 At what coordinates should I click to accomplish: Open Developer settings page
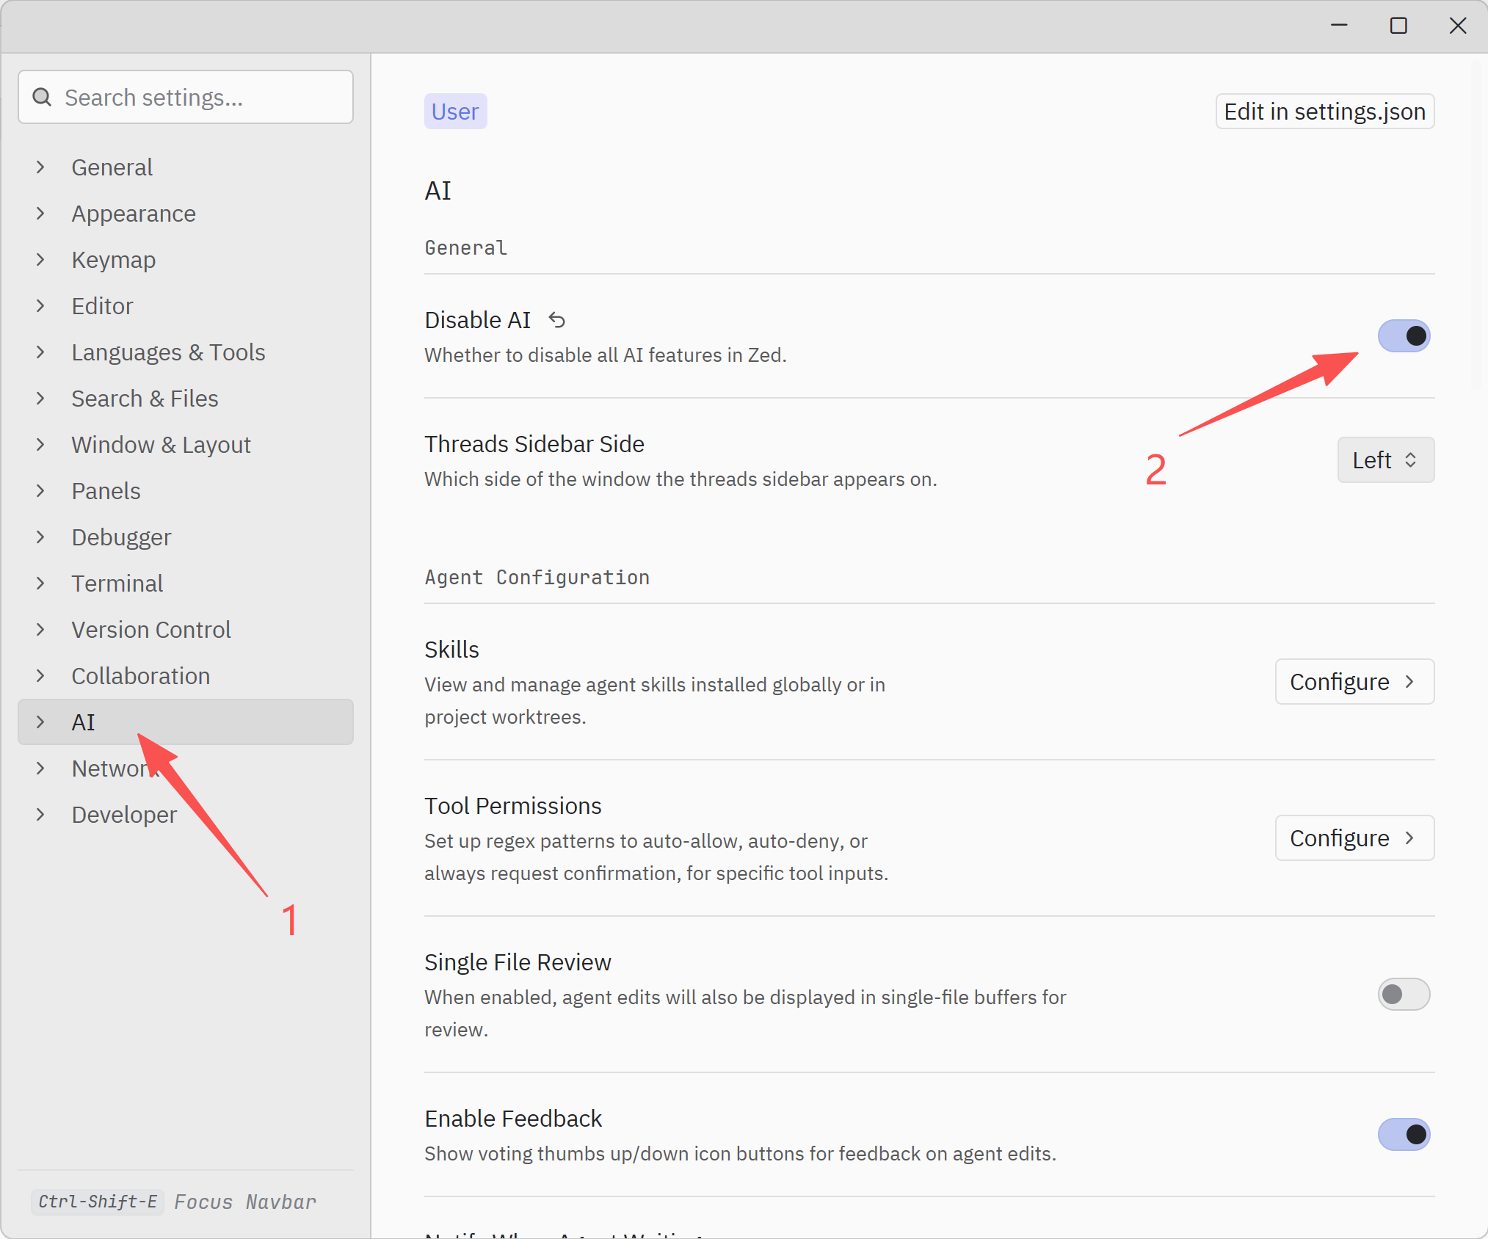click(x=186, y=815)
